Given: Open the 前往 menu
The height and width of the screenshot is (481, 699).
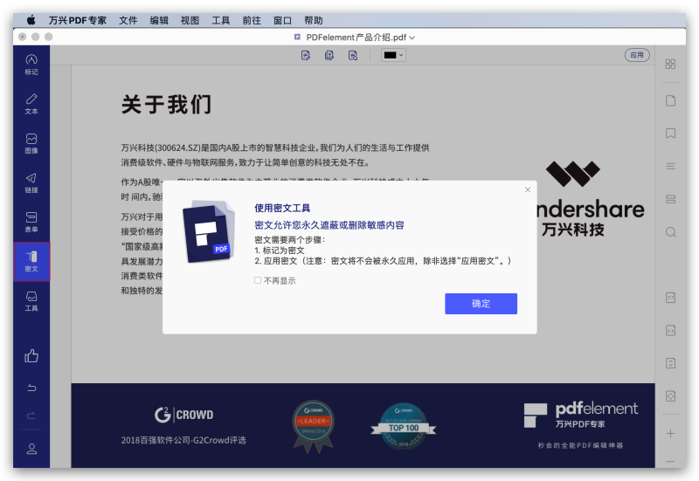Looking at the screenshot, I should point(252,20).
